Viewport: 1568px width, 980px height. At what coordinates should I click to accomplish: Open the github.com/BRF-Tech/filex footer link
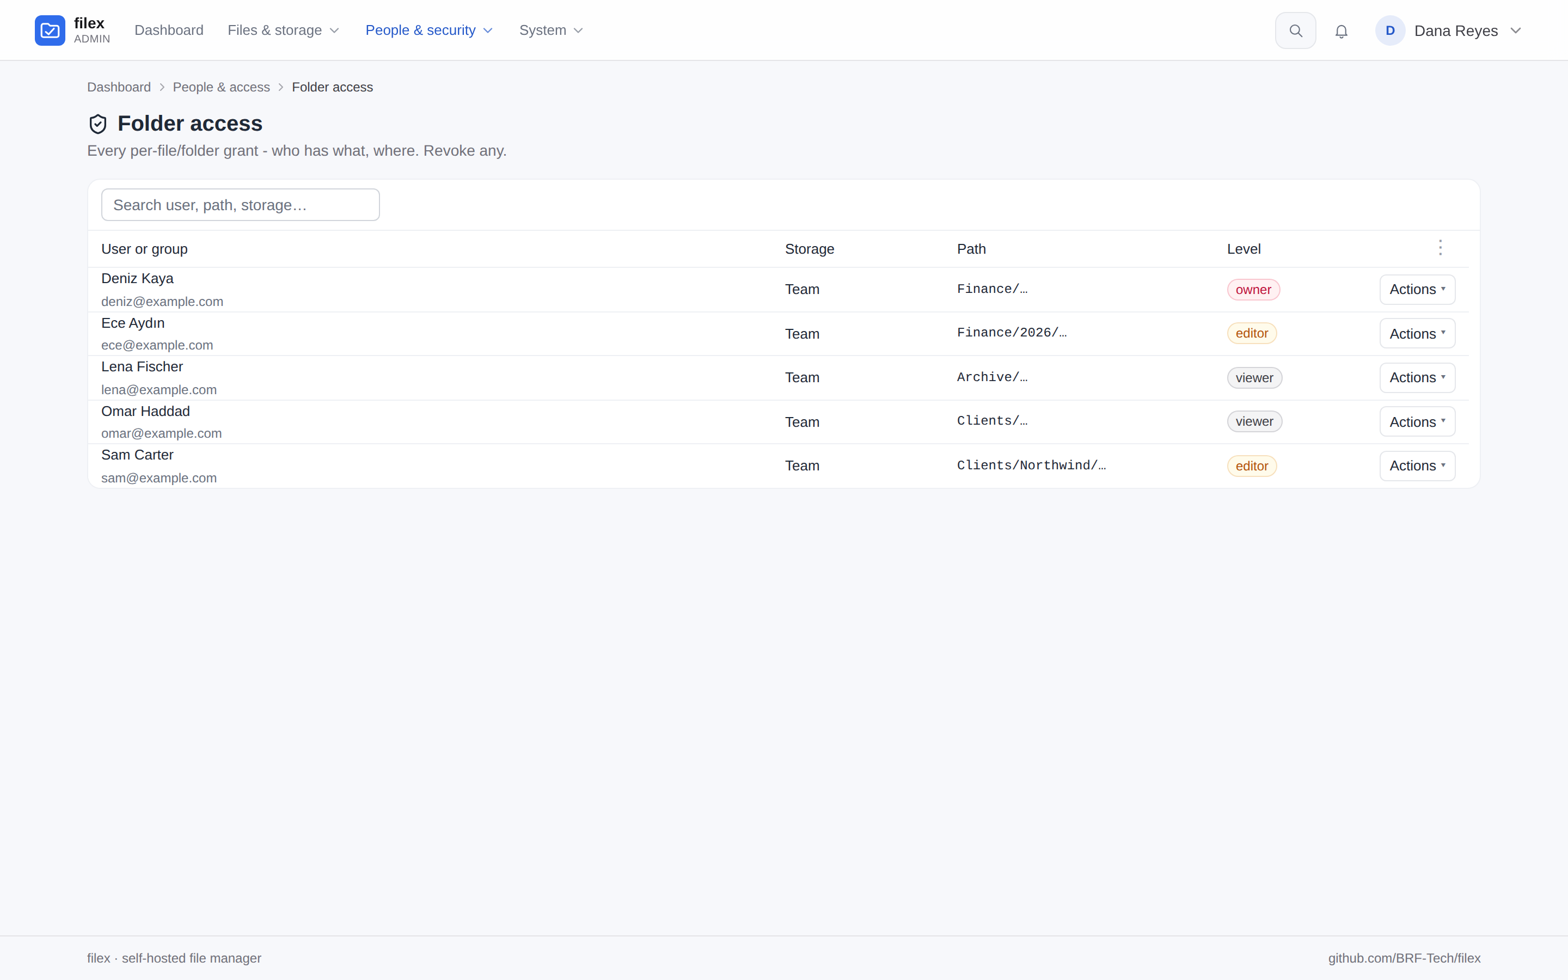tap(1404, 958)
